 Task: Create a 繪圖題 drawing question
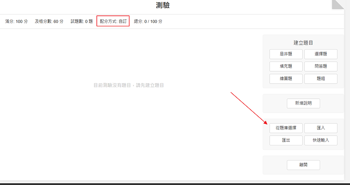286,78
